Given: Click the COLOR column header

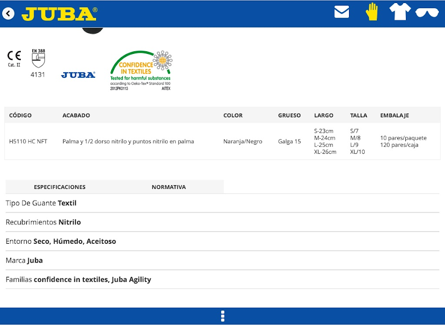Looking at the screenshot, I should 233,115.
